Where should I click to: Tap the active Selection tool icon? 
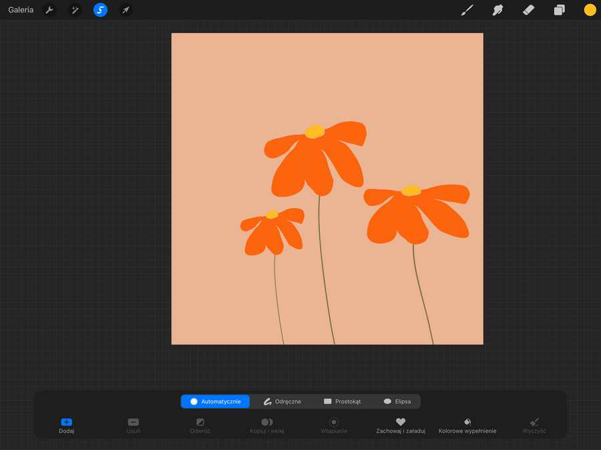[100, 9]
